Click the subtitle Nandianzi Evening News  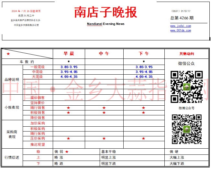(105, 24)
